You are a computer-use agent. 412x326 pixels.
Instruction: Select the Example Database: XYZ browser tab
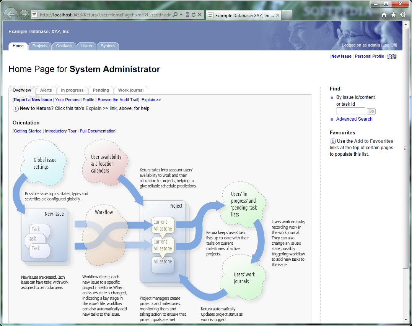[x=244, y=16]
